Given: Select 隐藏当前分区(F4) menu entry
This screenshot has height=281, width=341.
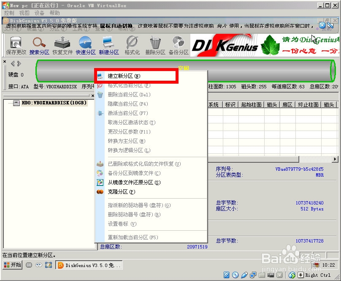Looking at the screenshot, I should pos(151,104).
